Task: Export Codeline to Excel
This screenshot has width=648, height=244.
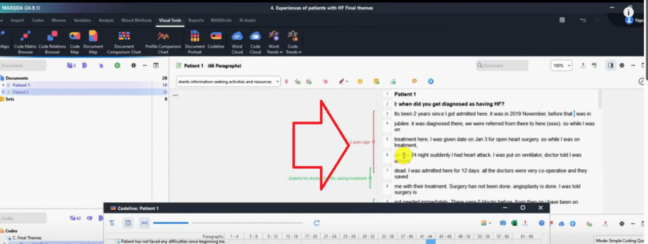Action: click(x=514, y=223)
